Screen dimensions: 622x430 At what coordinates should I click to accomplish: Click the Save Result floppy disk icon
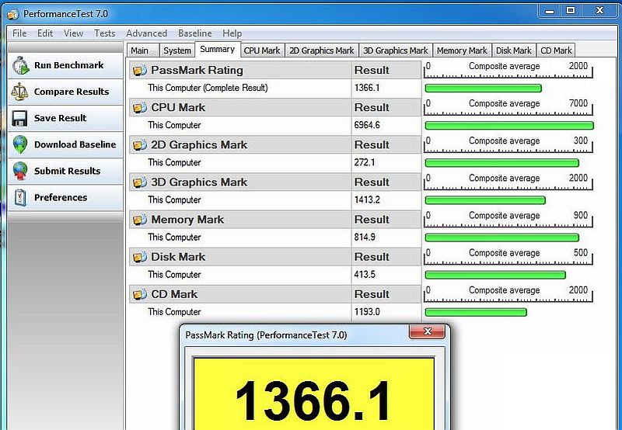19,118
